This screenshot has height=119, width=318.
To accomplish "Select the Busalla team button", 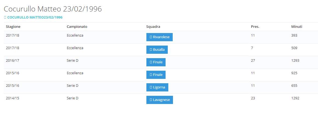I will point(157,50).
